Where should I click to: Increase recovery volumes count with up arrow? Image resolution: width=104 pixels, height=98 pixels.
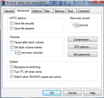tap(19, 52)
